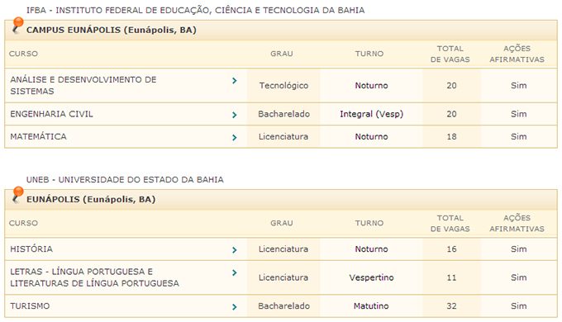Click the Integral (Vesp) turno cell
The image size is (562, 322).
coord(372,114)
